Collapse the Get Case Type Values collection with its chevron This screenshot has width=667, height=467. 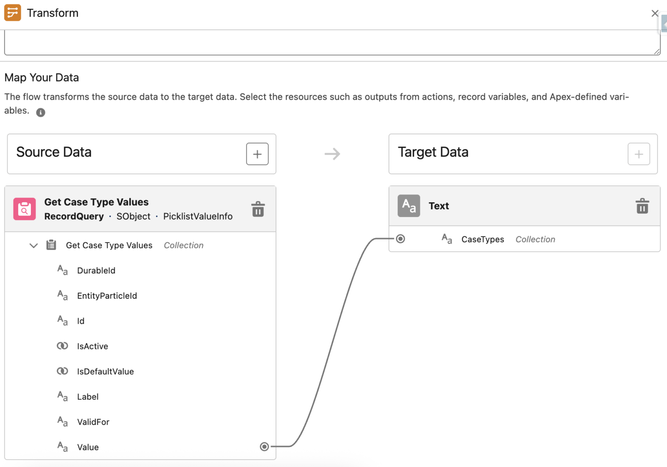coord(33,245)
